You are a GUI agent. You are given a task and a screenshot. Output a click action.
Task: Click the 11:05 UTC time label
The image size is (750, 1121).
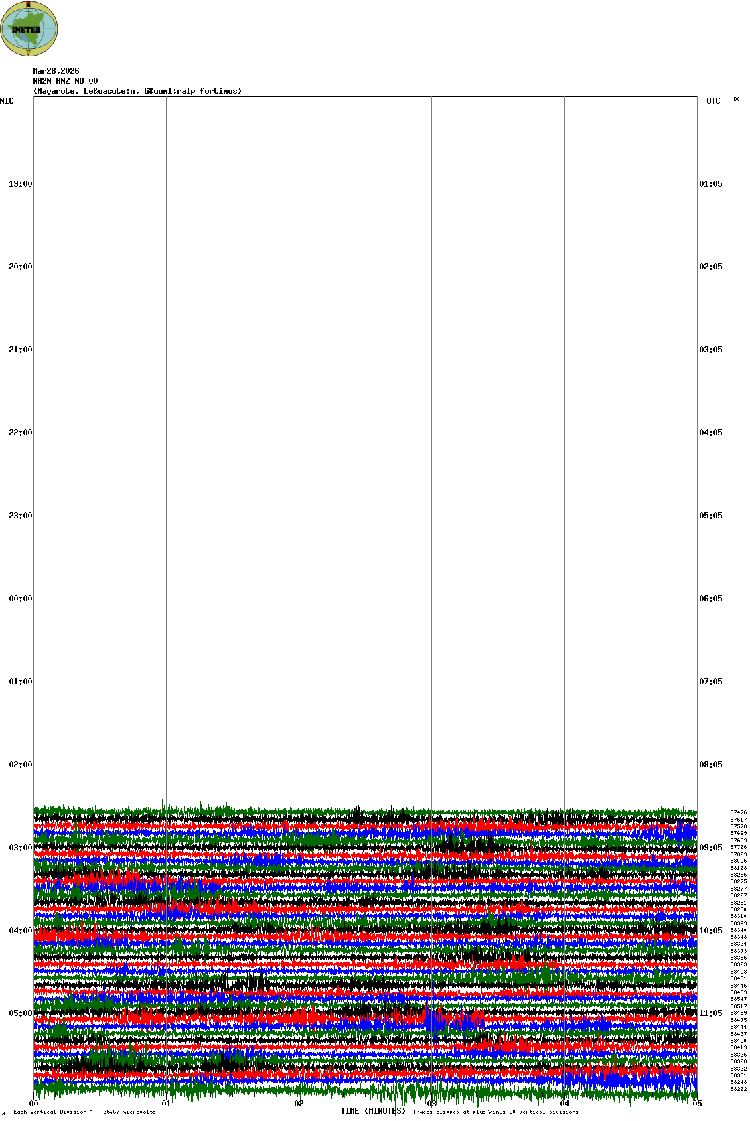(x=711, y=1013)
